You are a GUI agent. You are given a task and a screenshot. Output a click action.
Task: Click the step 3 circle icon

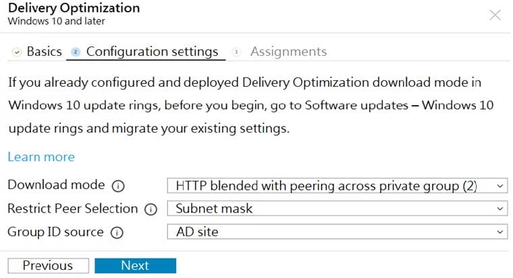pos(236,52)
